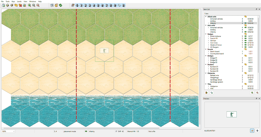Click the green refresh arrows toolbar icon
Screen dimensions: 261x137
[61, 5]
